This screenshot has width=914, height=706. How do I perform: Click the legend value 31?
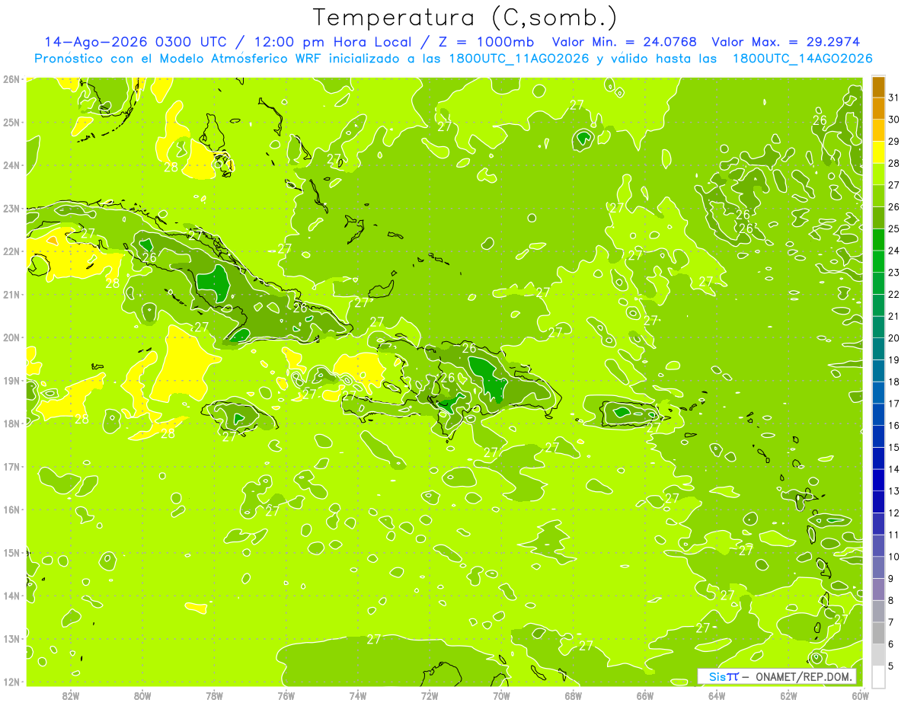[894, 97]
